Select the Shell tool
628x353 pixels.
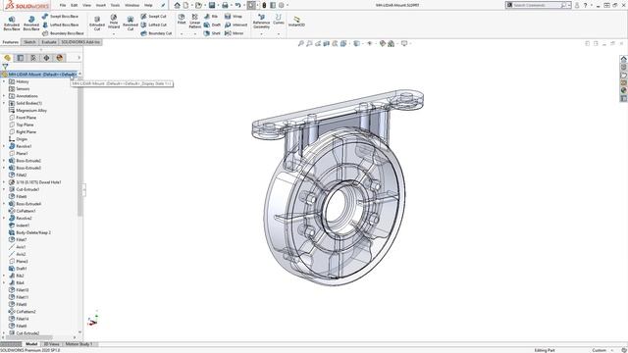212,33
